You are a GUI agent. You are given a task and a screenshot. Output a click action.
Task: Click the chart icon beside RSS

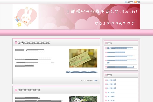(x=126, y=2)
